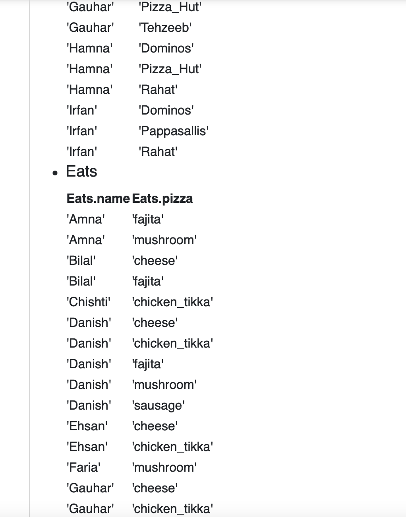Click the name 'Chishti'

tap(89, 302)
